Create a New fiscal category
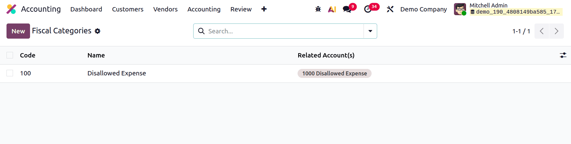Screen dimensions: 571x144 point(18,31)
